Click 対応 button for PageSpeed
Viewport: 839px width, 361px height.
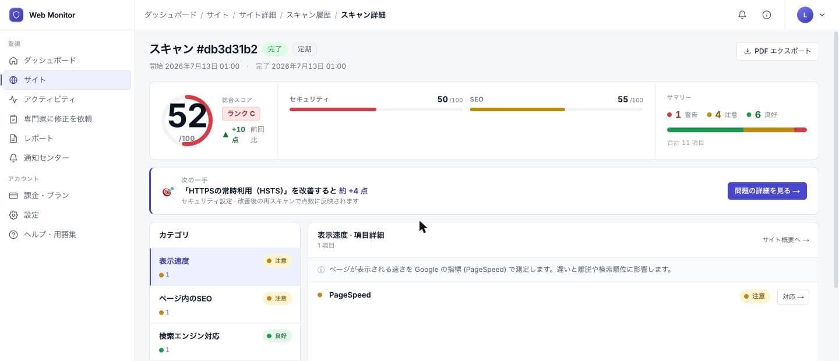coord(793,297)
